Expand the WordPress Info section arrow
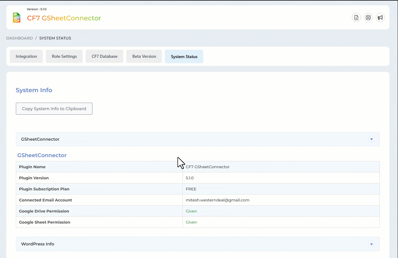The width and height of the screenshot is (398, 258). click(371, 244)
